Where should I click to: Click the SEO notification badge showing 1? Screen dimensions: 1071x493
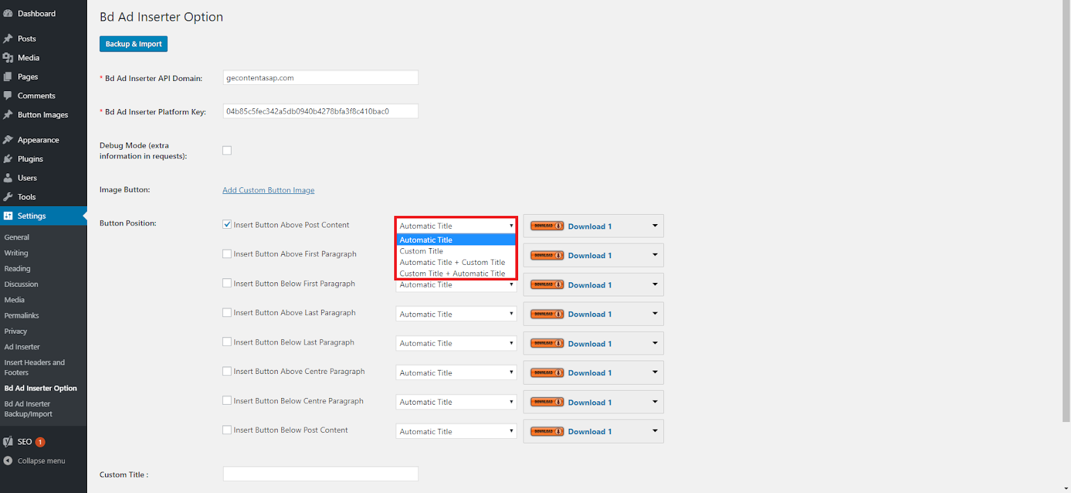40,442
